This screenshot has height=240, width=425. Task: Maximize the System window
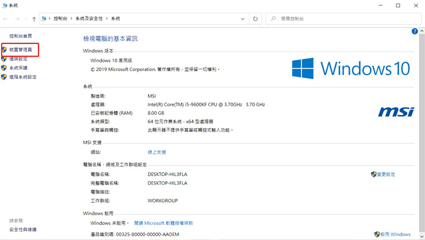pos(398,5)
